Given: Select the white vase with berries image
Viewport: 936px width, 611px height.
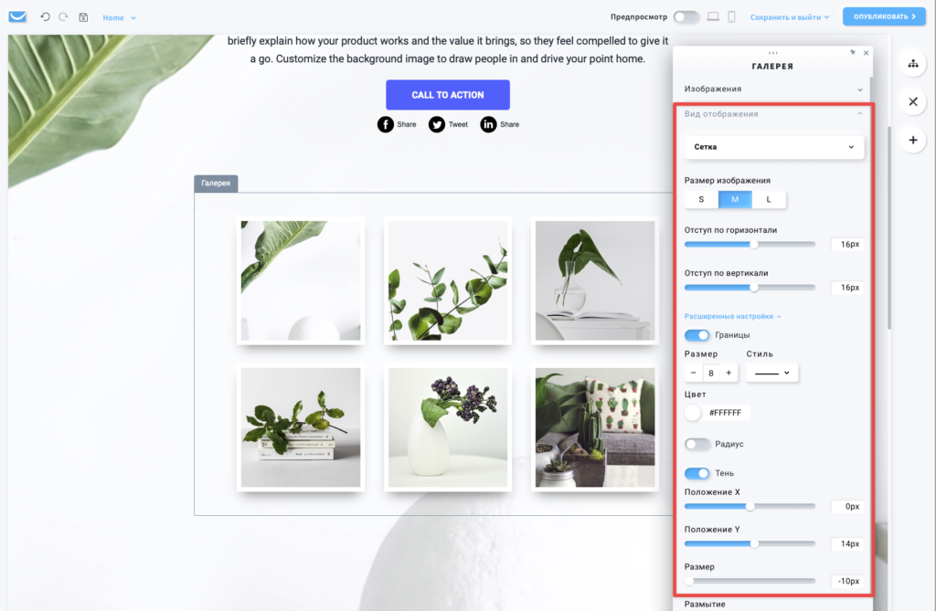Looking at the screenshot, I should pos(448,427).
